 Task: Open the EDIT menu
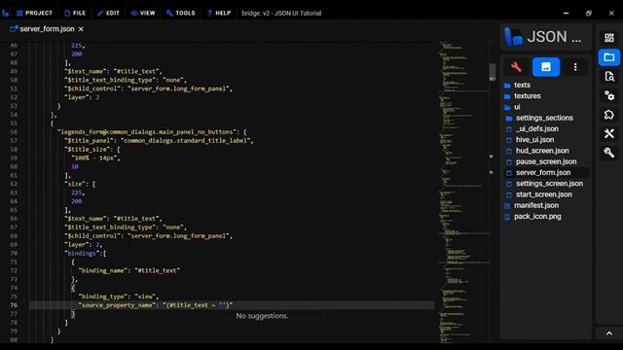(108, 13)
